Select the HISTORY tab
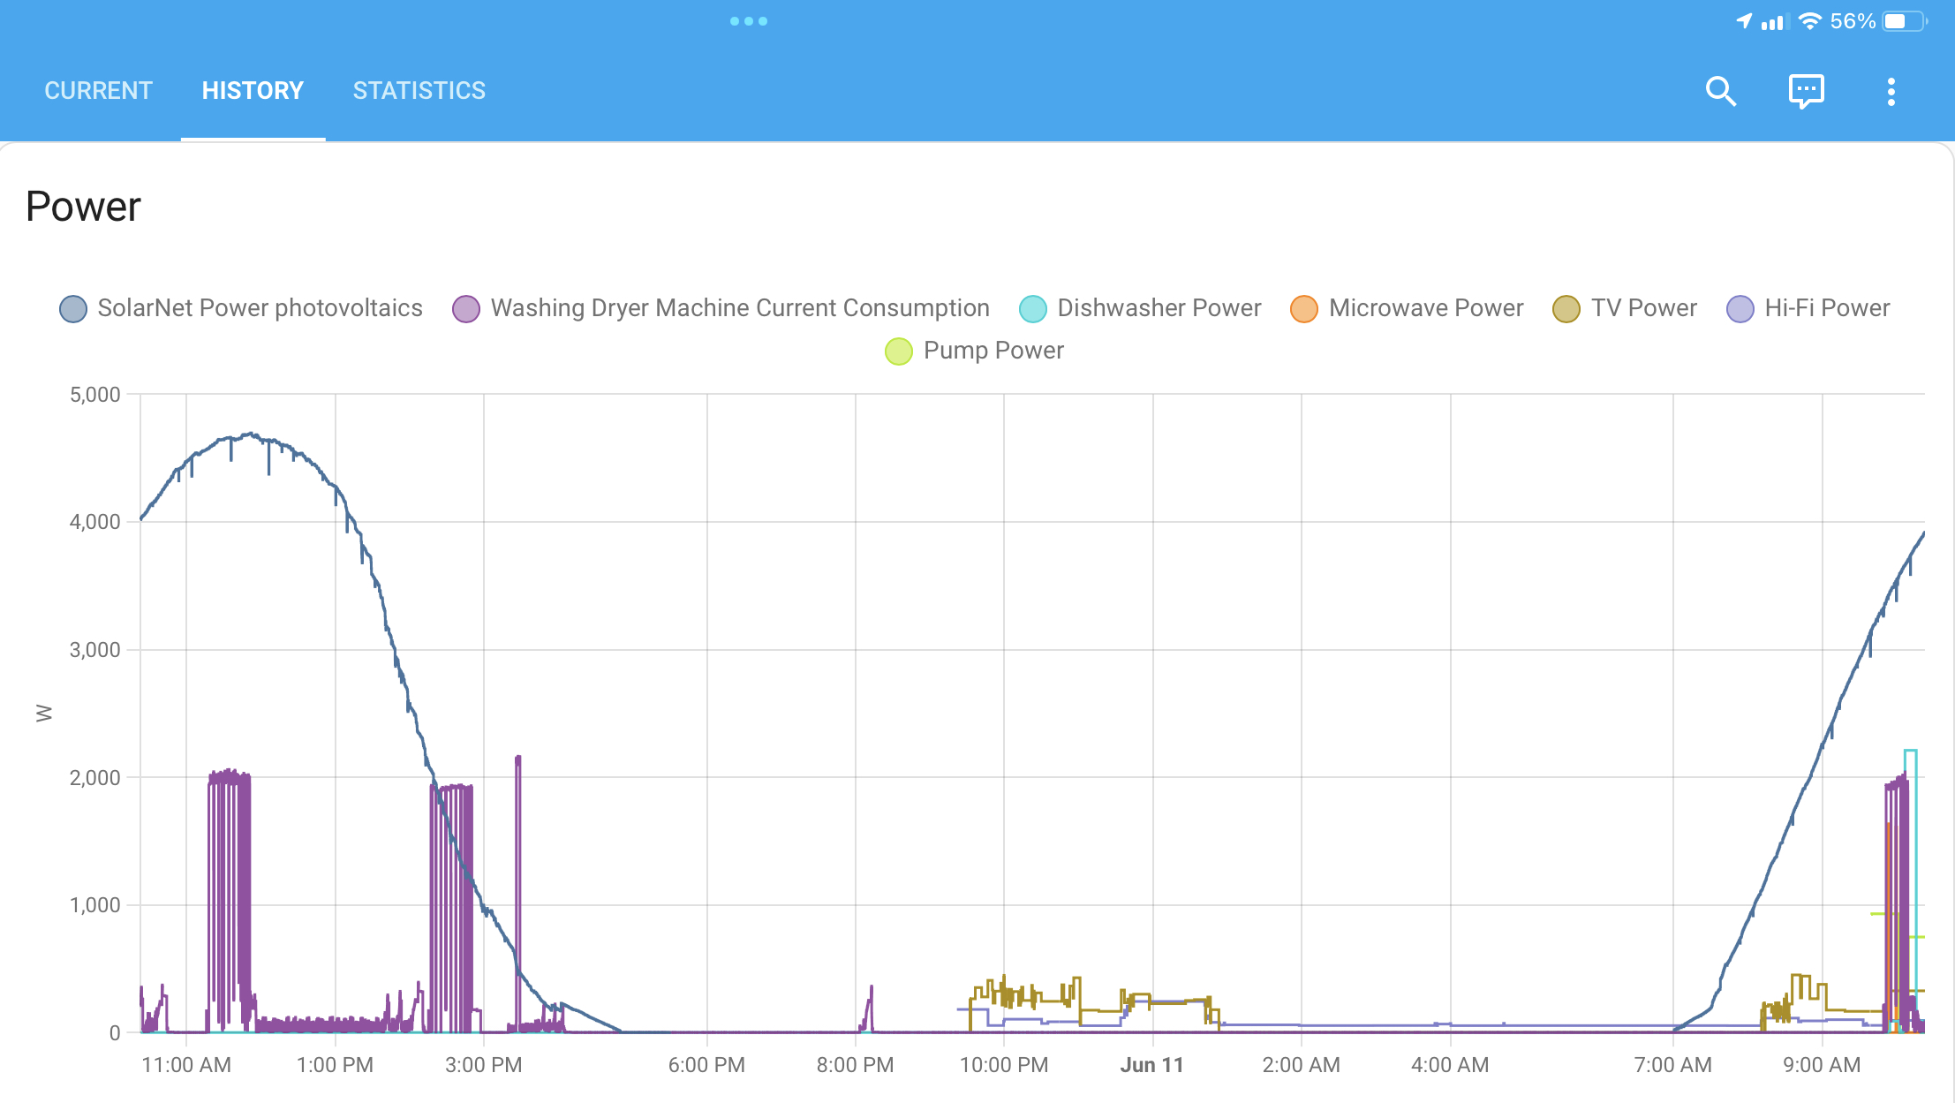 253,90
